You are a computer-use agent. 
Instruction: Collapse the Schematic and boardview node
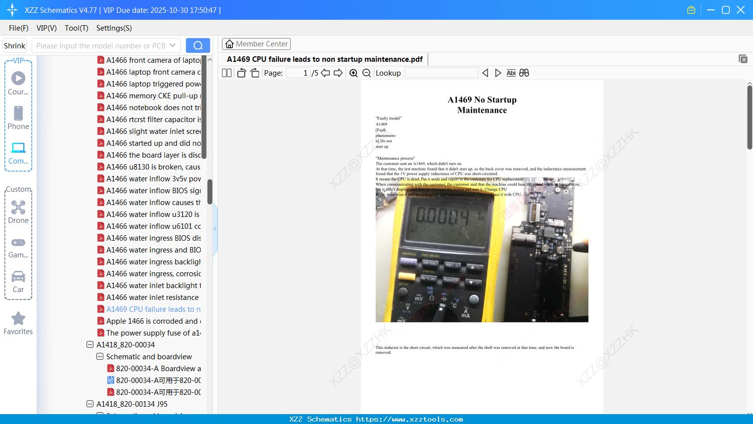click(x=100, y=356)
